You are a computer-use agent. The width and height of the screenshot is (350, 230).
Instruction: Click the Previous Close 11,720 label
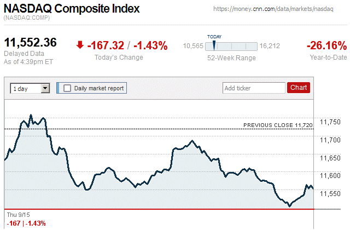click(x=278, y=125)
